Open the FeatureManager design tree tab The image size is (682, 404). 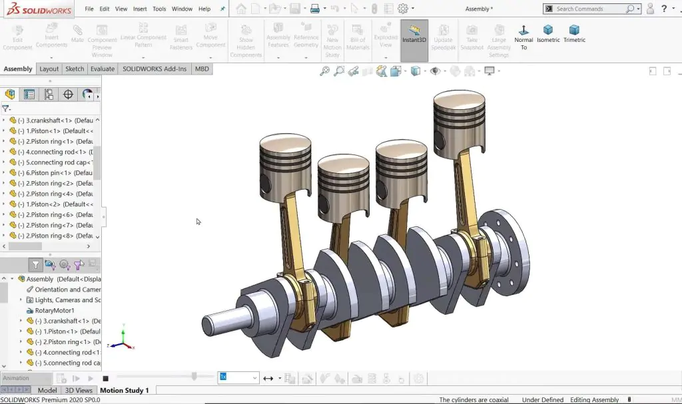coord(10,95)
